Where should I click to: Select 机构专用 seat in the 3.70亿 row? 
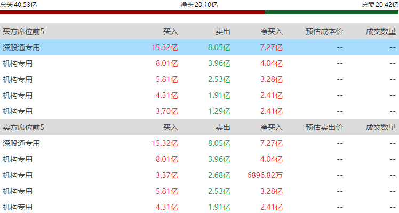18,111
